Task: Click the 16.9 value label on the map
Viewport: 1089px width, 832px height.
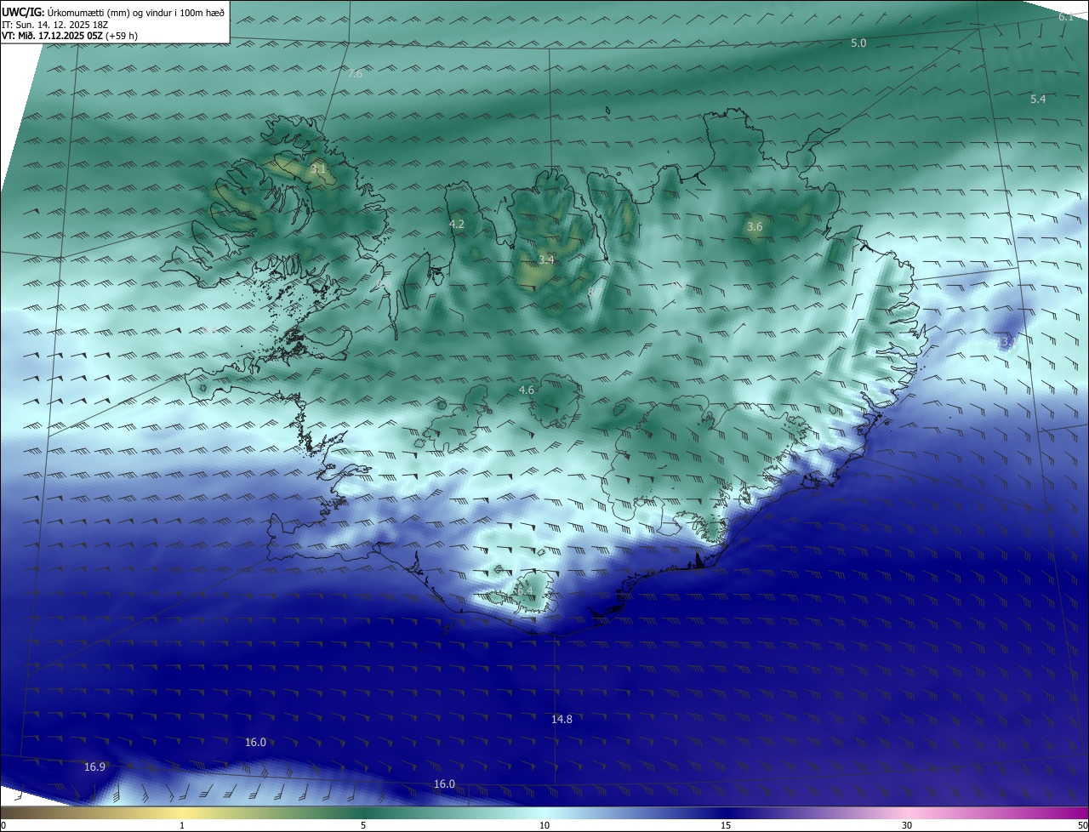Action: [x=94, y=767]
